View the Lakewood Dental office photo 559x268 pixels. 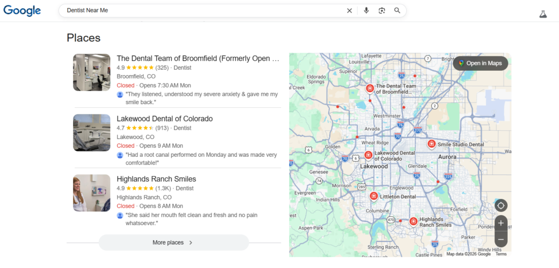pyautogui.click(x=92, y=133)
